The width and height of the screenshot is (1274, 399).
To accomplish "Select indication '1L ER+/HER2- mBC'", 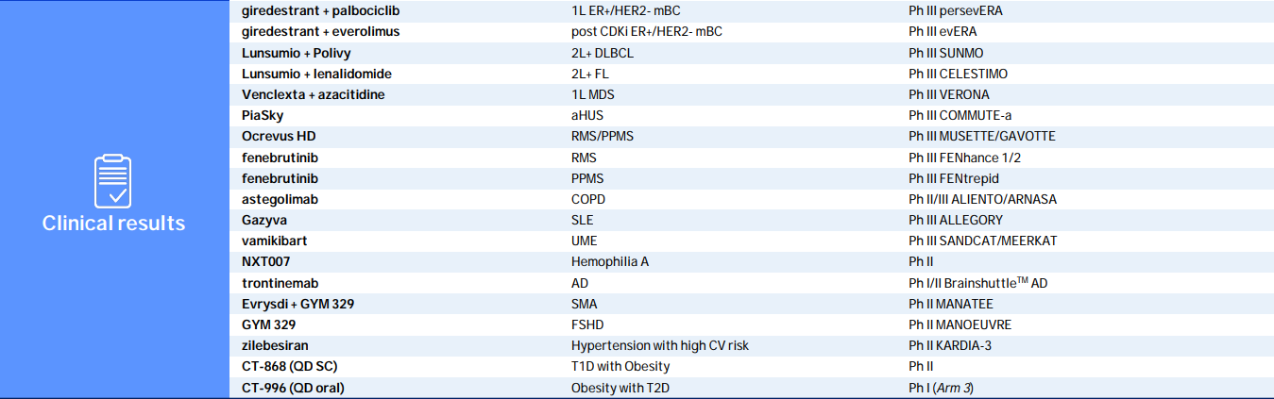I will click(x=624, y=11).
